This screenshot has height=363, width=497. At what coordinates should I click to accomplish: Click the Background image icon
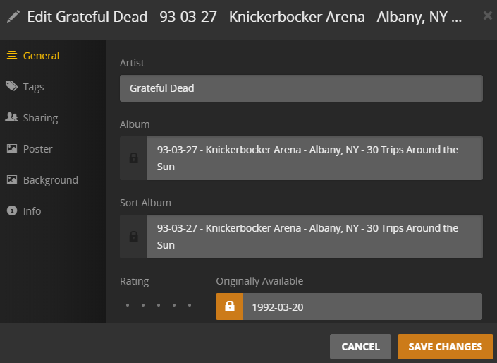click(x=11, y=180)
